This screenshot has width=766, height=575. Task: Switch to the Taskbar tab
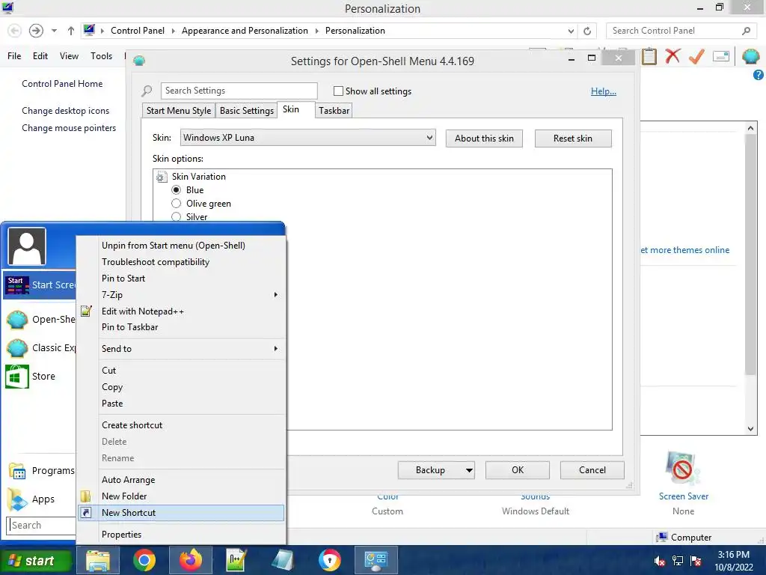[334, 111]
